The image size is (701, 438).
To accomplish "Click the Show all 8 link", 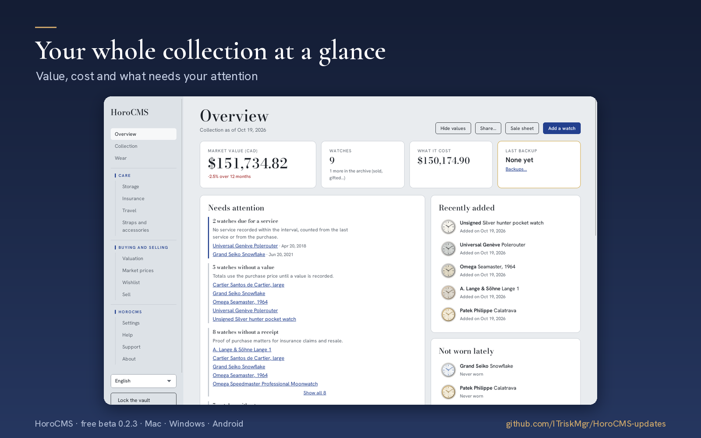I will pyautogui.click(x=315, y=393).
